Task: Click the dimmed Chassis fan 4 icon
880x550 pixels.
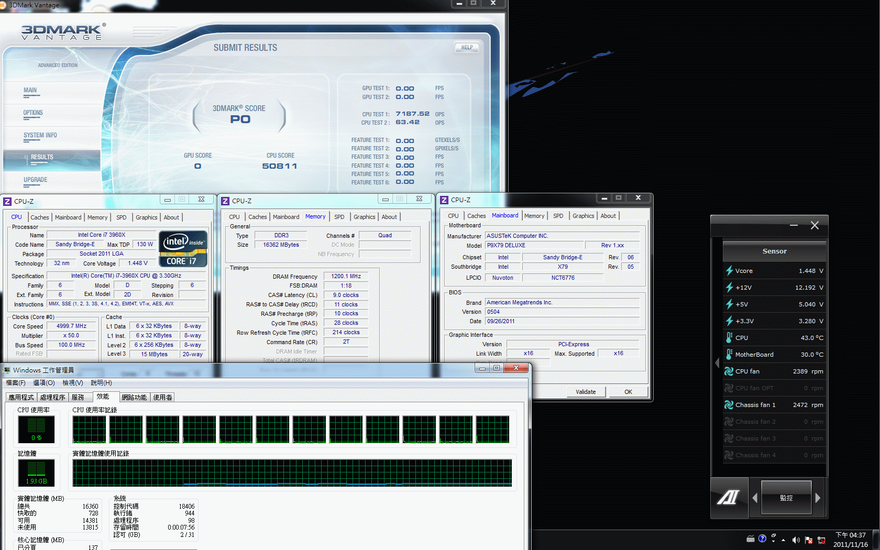Action: pyautogui.click(x=729, y=455)
